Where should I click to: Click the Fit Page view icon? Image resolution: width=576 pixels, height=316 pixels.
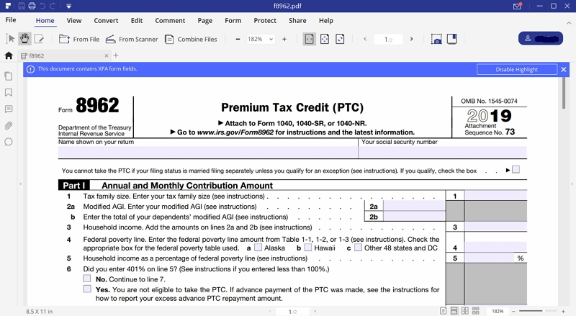pyautogui.click(x=325, y=39)
